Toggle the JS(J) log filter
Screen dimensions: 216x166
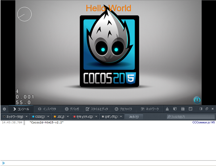[x=59, y=117]
